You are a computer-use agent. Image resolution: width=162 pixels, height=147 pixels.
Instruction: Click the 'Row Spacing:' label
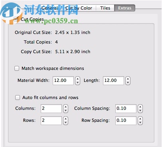95,120
